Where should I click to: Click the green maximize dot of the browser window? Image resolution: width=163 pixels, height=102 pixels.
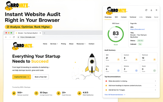point(11,33)
